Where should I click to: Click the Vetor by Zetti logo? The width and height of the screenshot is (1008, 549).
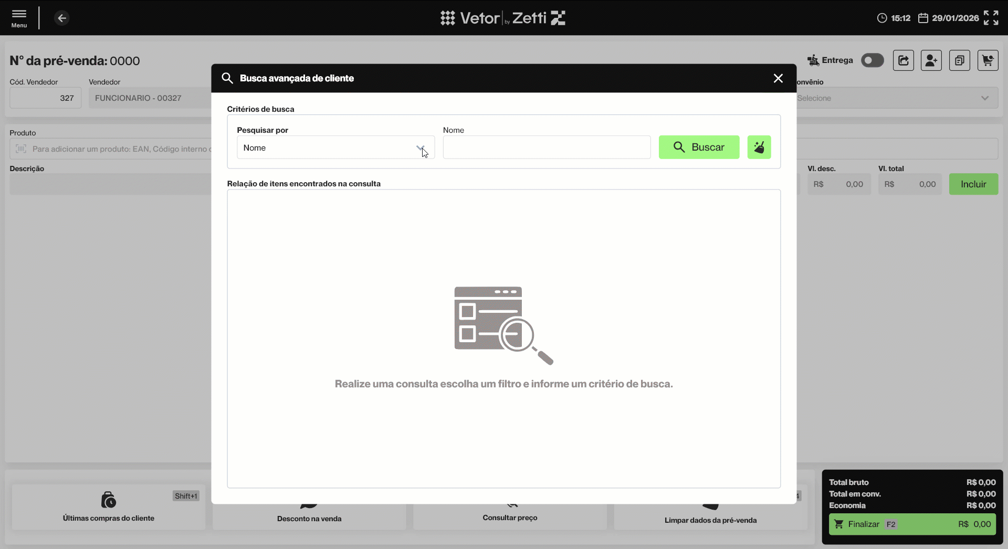pyautogui.click(x=503, y=18)
